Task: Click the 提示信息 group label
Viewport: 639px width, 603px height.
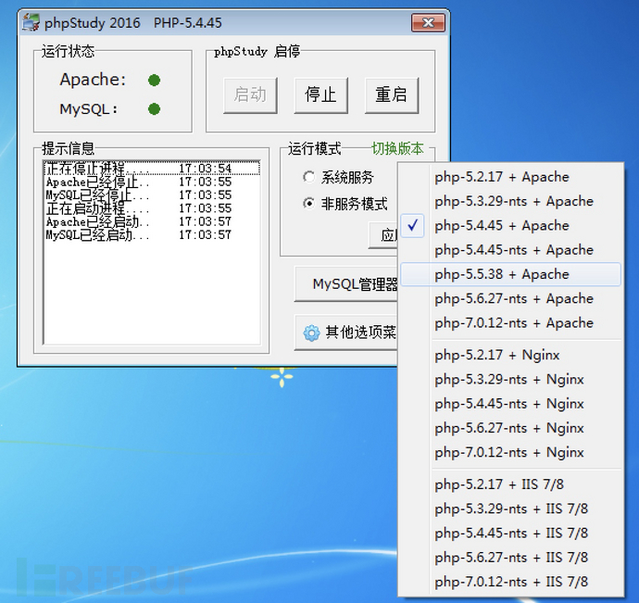Action: coord(68,148)
